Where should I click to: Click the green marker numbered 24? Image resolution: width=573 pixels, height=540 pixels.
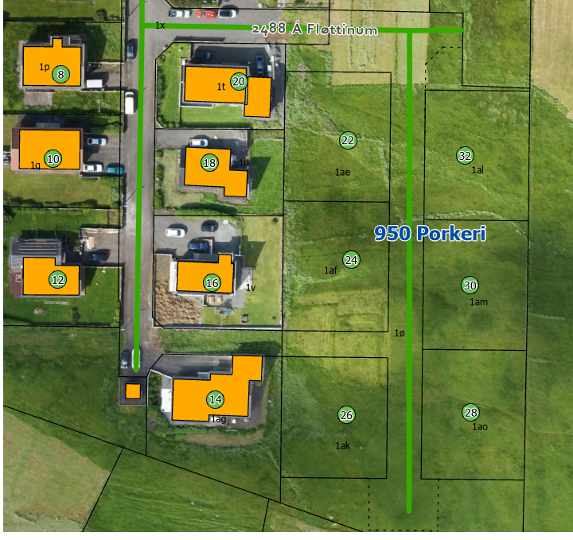coord(352,259)
